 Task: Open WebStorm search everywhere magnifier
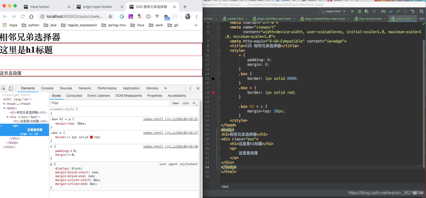tap(422, 11)
